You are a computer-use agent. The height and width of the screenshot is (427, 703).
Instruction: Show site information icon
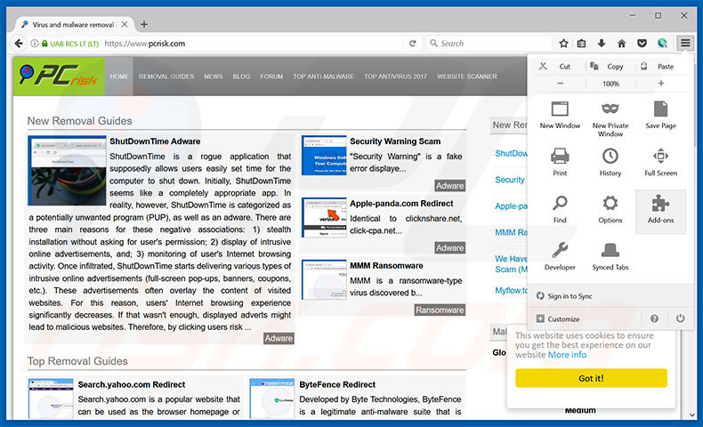pyautogui.click(x=34, y=44)
